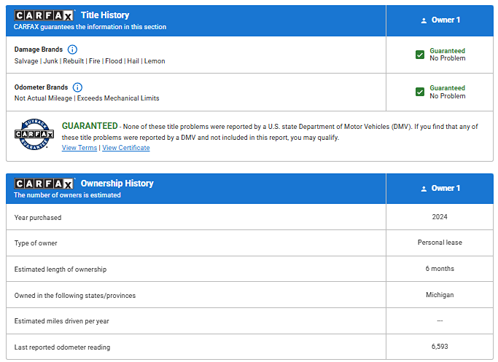
Task: Click the CARFAX logo in Title History header
Action: 44,15
